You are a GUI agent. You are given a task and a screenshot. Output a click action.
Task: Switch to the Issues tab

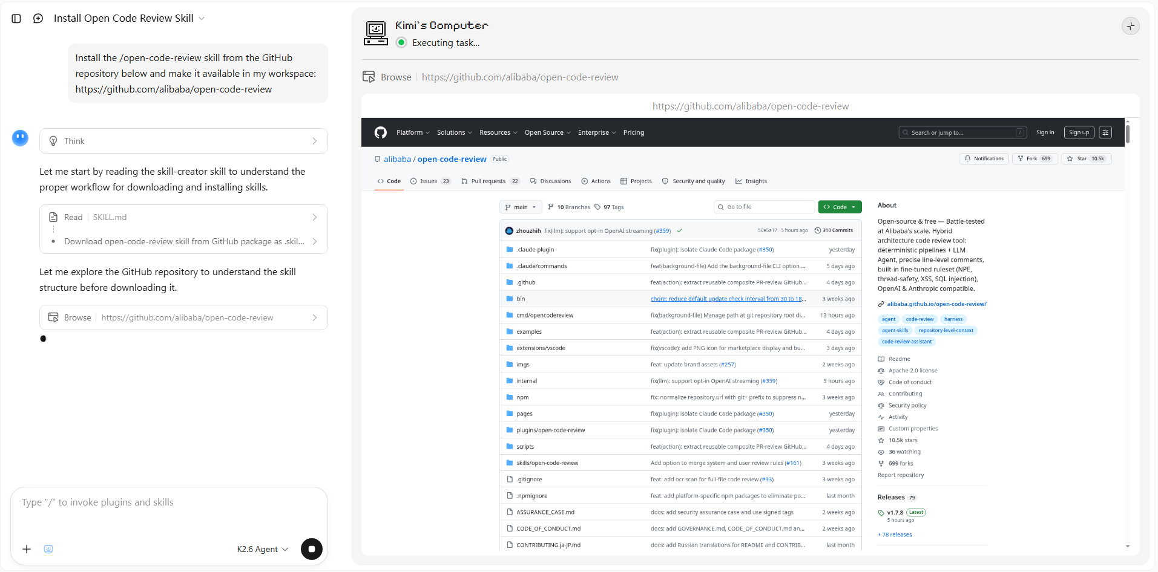click(x=430, y=181)
